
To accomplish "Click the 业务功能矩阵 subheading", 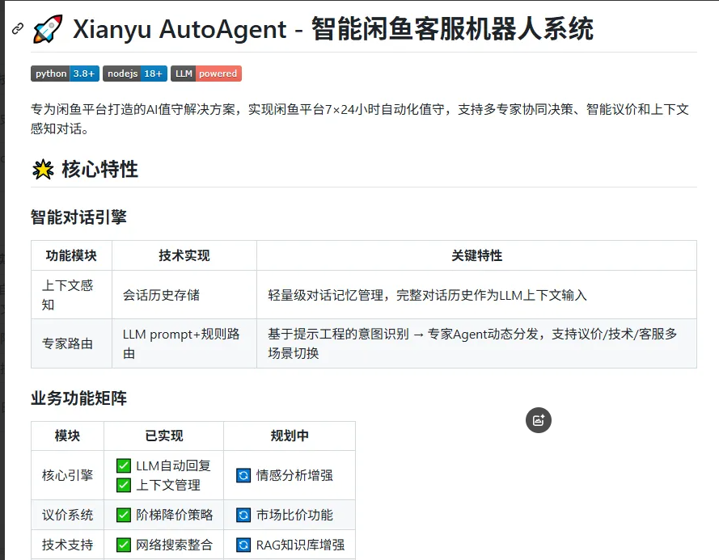I will click(x=78, y=398).
